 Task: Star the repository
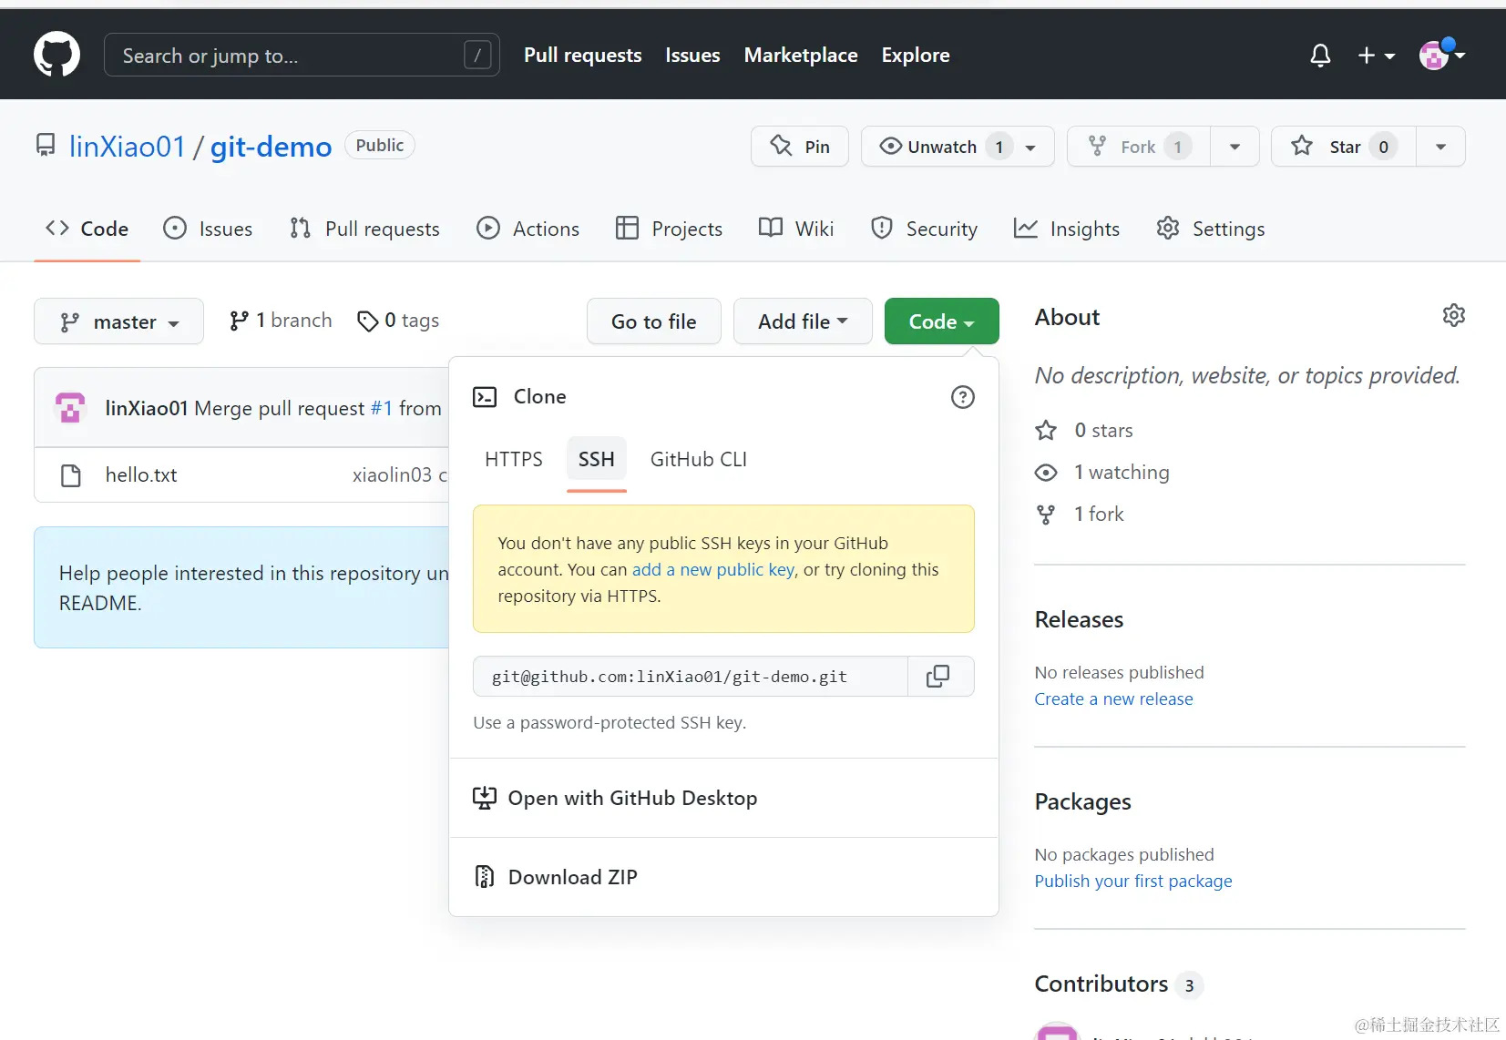pos(1344,147)
